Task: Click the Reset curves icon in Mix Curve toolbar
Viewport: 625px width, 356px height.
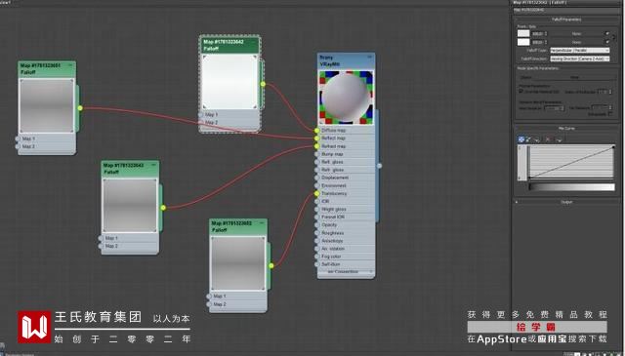Action: (559, 139)
